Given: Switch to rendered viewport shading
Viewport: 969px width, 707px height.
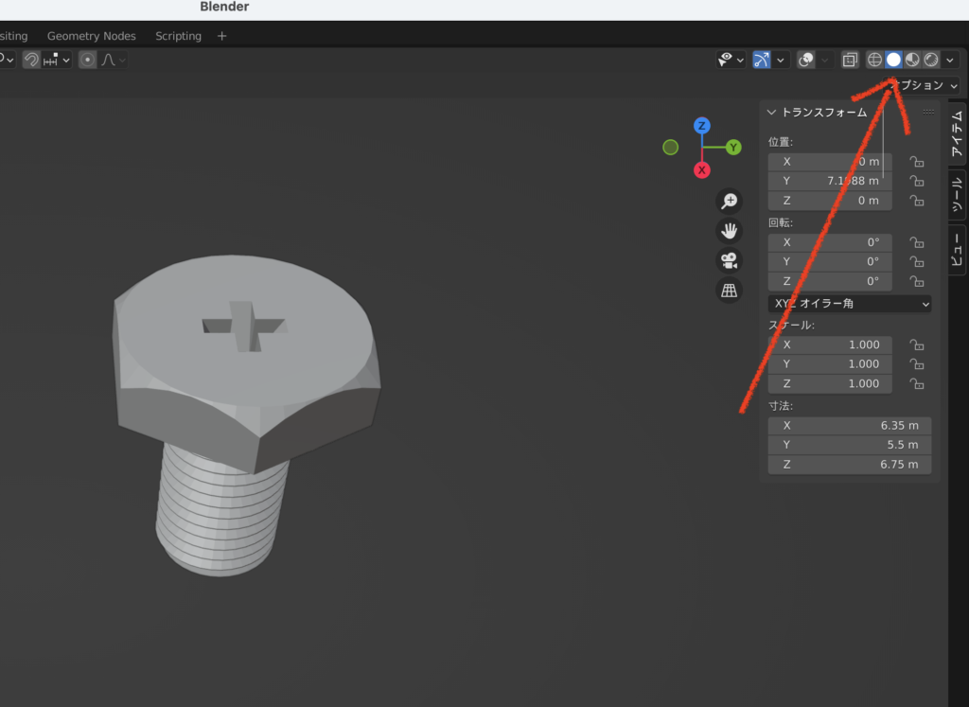Looking at the screenshot, I should 931,60.
